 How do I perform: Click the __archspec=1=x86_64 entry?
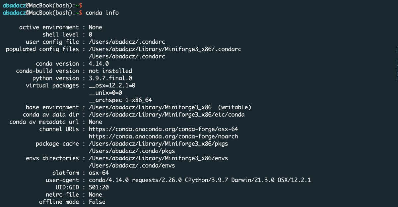pos(120,100)
